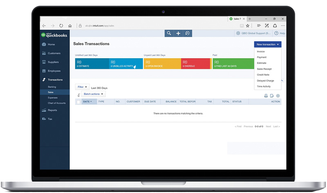Choose Invoice from New transaction menu
Image resolution: width=327 pixels, height=193 pixels.
pyautogui.click(x=261, y=52)
